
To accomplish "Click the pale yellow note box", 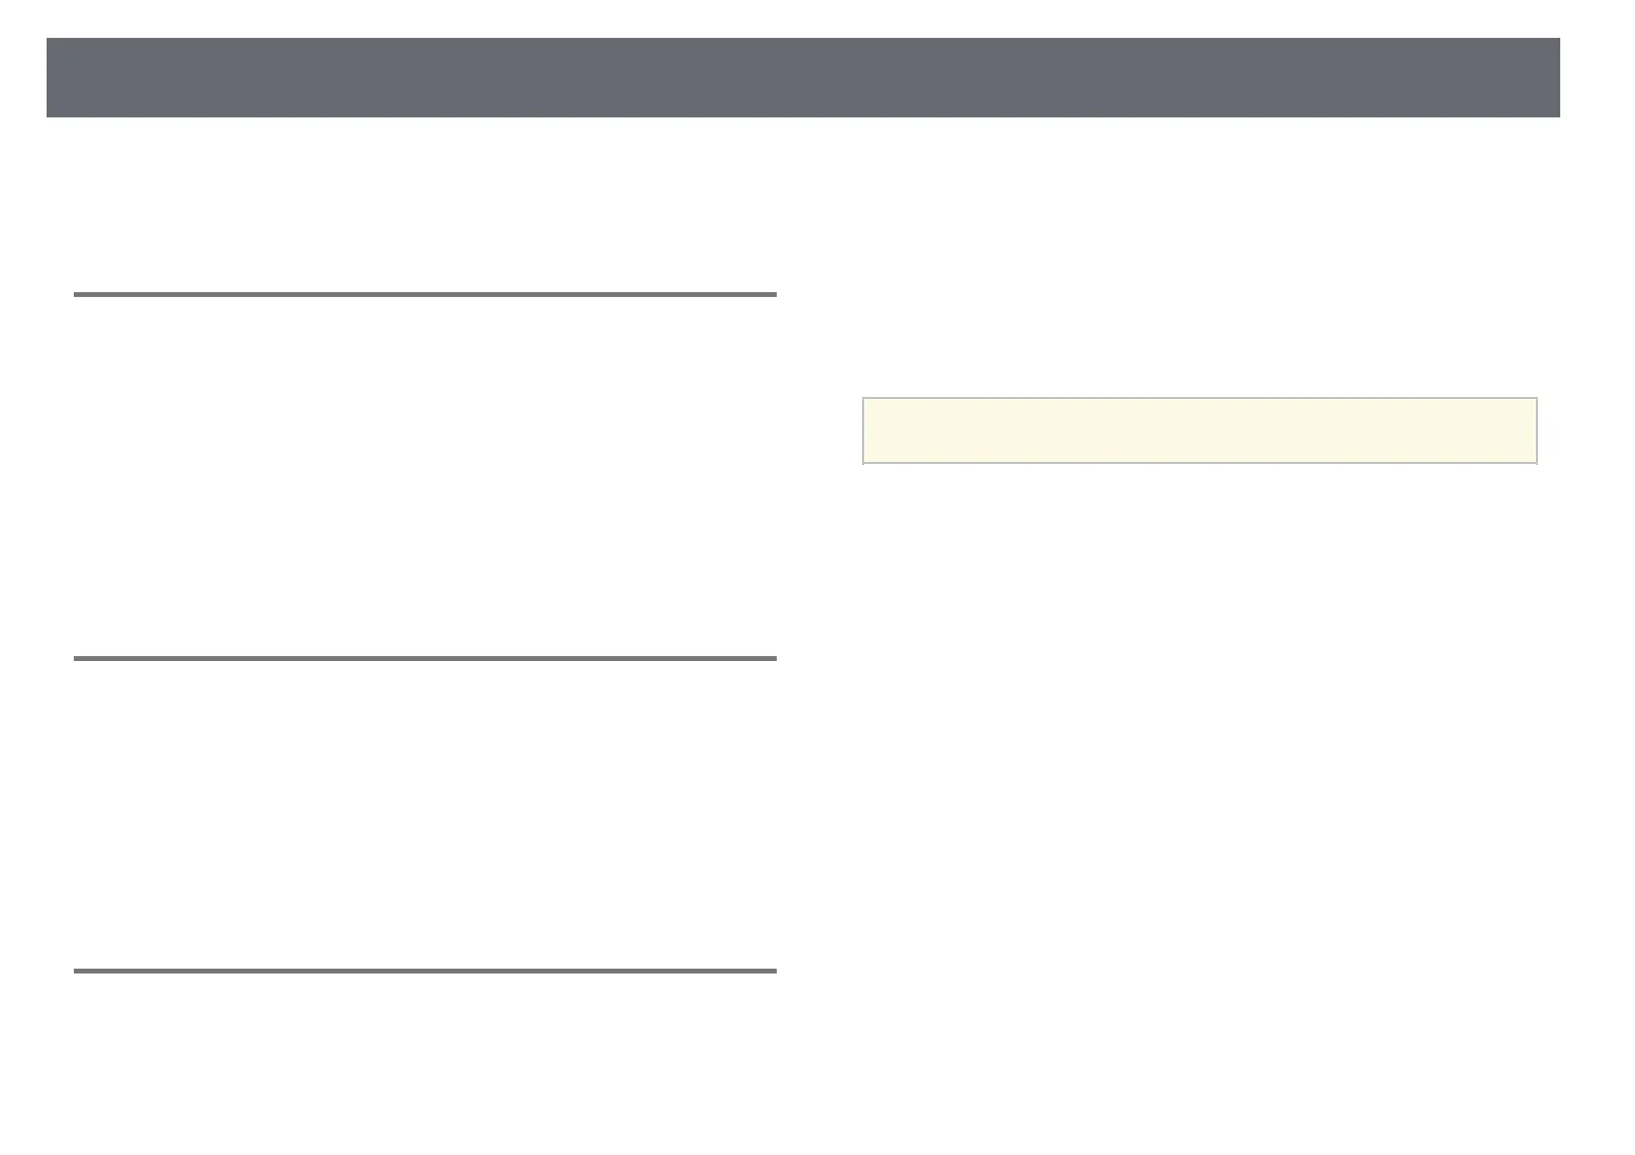I will point(1199,430).
